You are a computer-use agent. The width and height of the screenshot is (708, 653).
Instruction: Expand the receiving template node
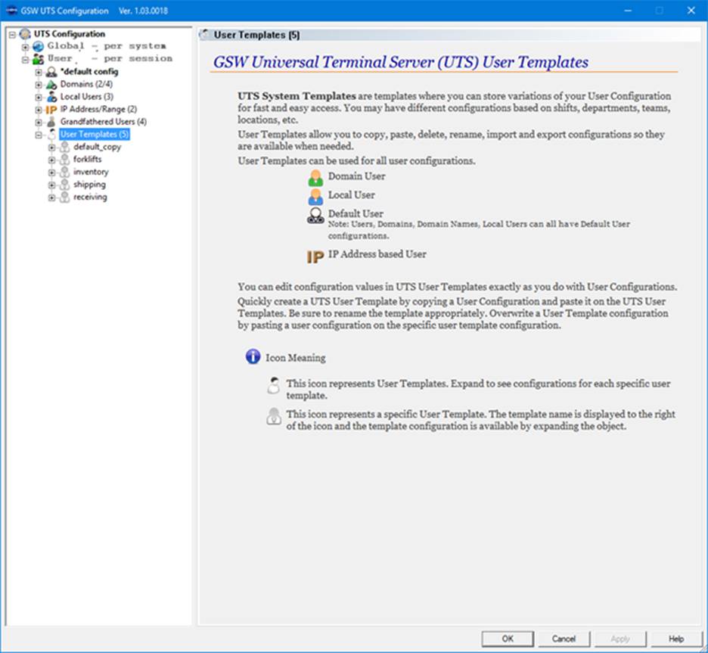pos(52,197)
